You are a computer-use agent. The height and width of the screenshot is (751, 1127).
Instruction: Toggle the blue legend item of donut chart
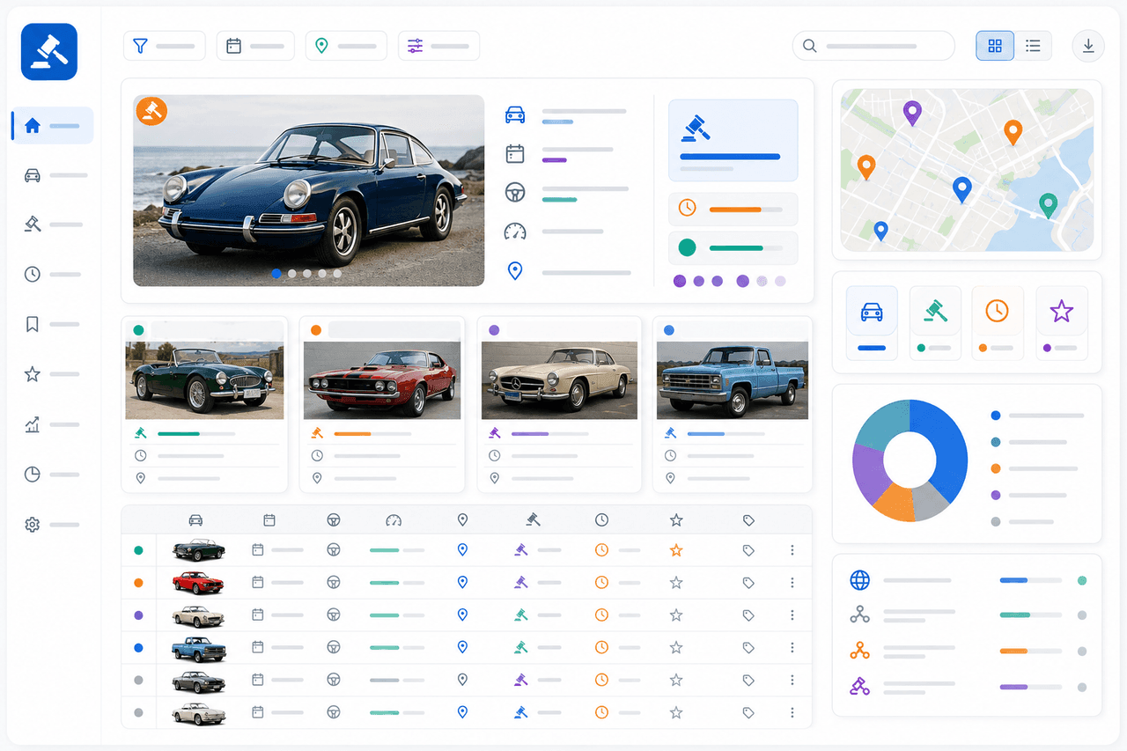pos(1037,415)
